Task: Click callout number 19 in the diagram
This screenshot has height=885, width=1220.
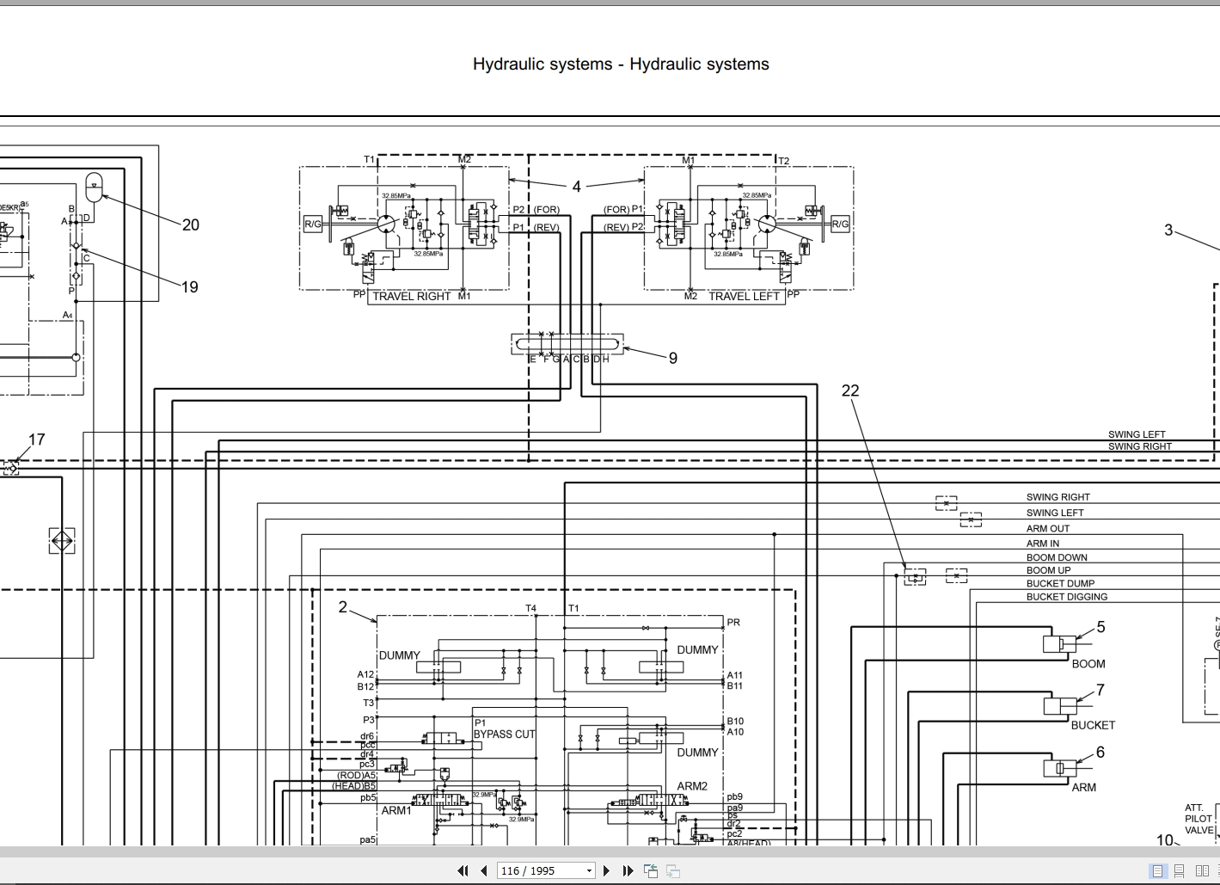Action: coord(190,287)
